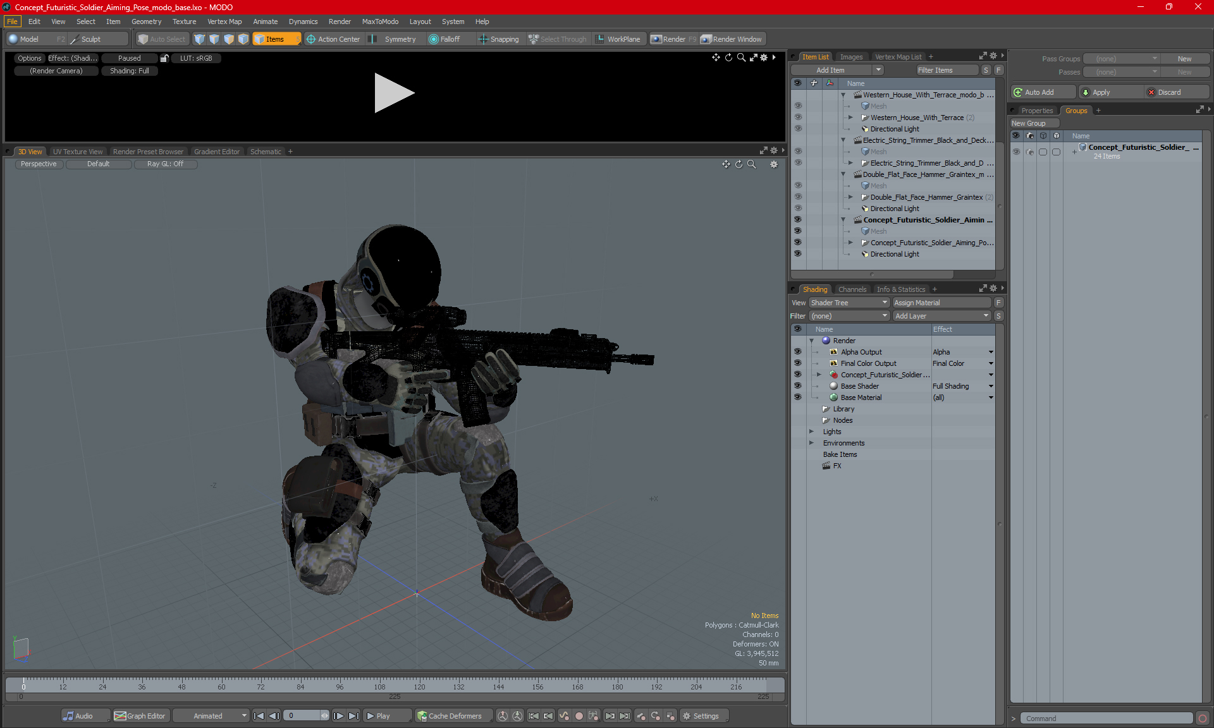
Task: Open the Animated keying mode dropdown
Action: point(211,716)
